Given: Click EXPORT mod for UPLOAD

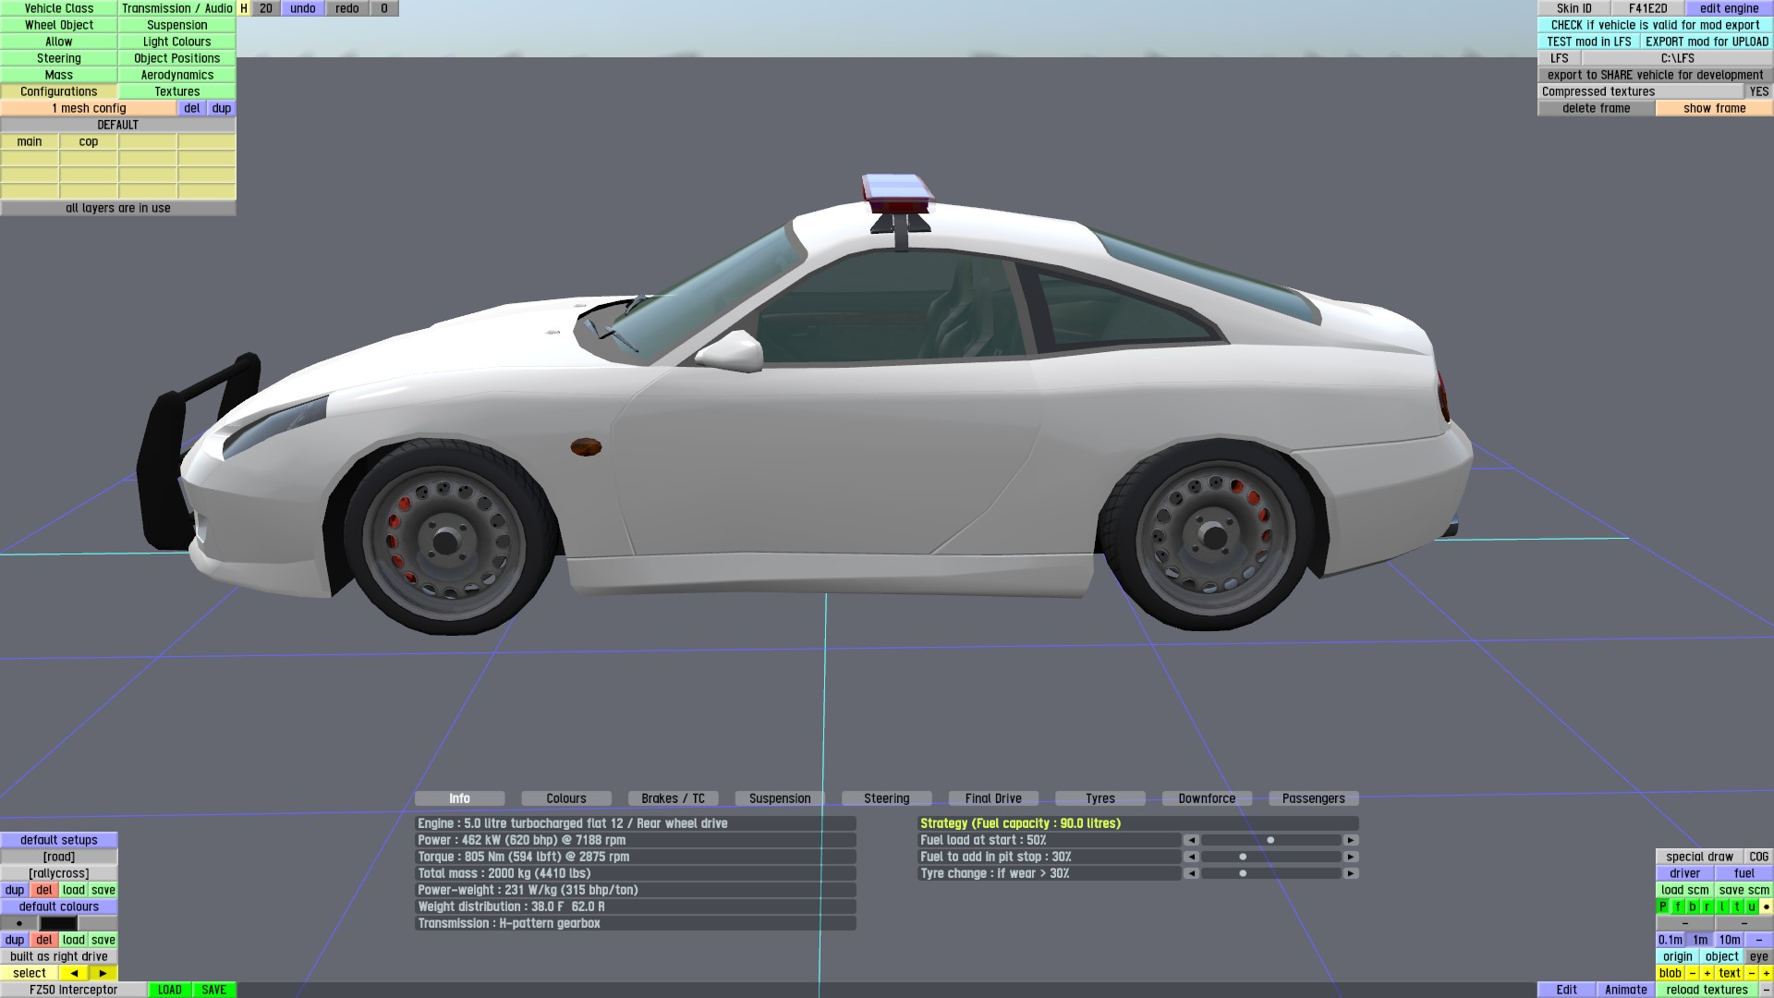Looking at the screenshot, I should pos(1707,42).
